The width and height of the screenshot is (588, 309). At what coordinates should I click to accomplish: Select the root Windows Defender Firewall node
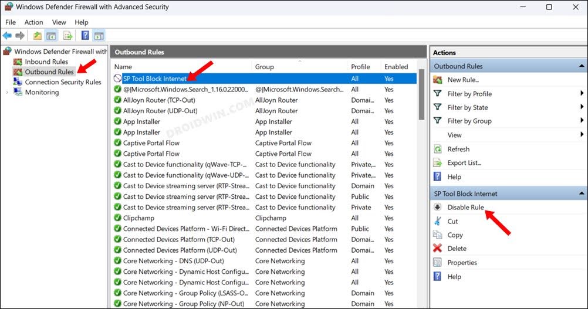(x=60, y=52)
